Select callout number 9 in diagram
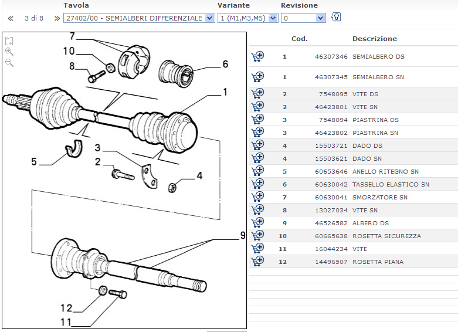This screenshot has height=332, width=458. coord(243,235)
